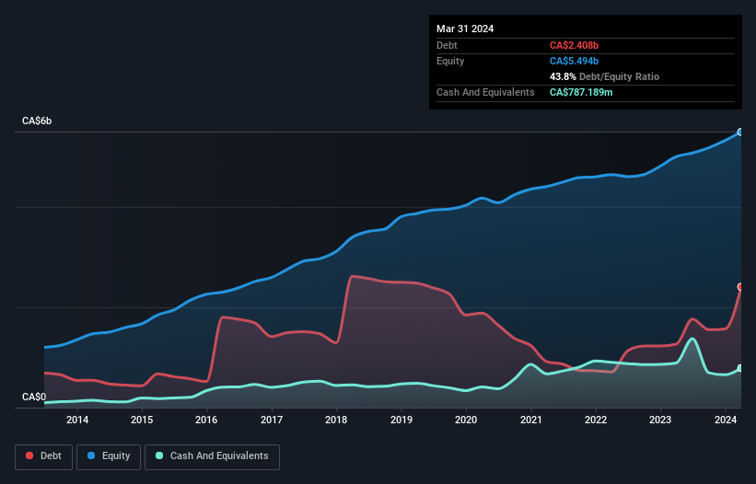This screenshot has height=484, width=756.
Task: Click the CA$0 y-axis label
Action: 34,397
